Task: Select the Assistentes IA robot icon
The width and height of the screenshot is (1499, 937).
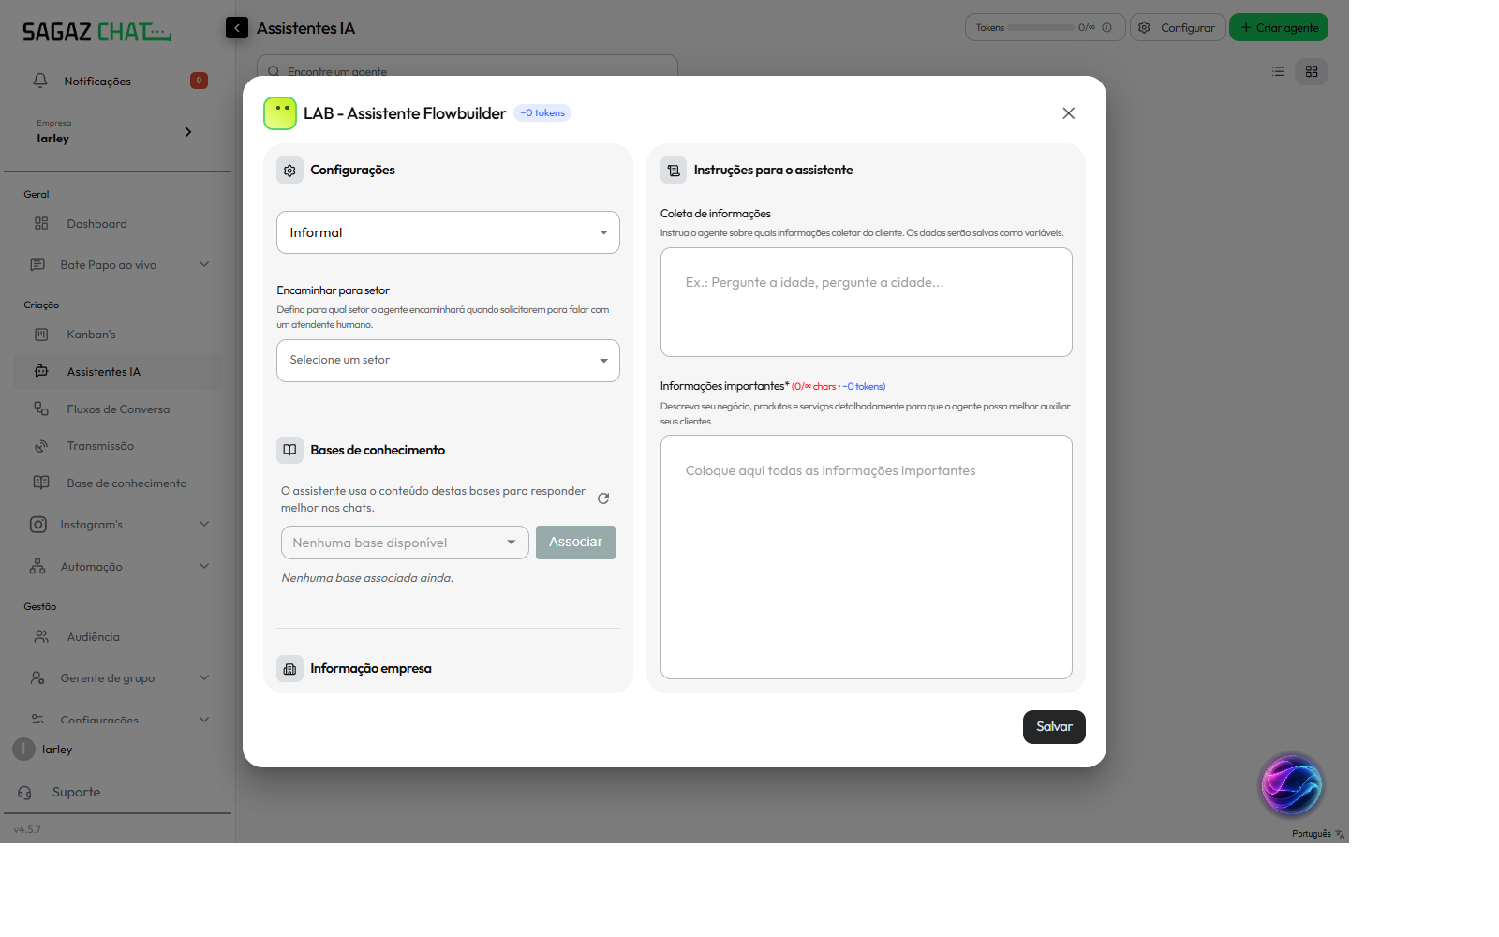Action: (41, 371)
